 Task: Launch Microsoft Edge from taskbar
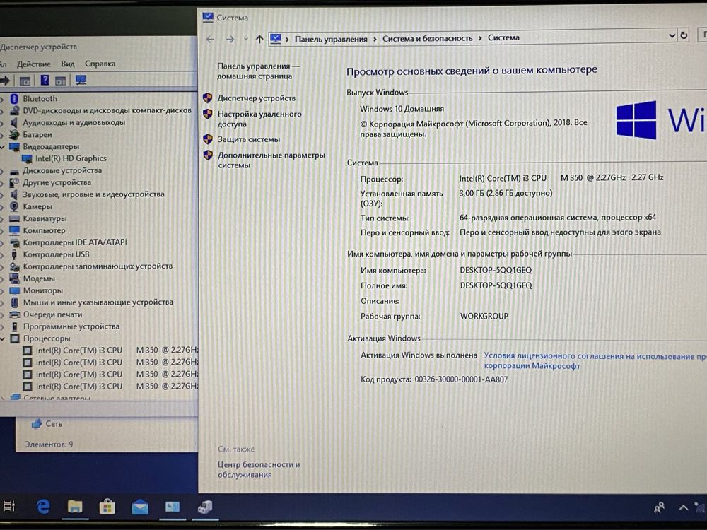coord(43,507)
